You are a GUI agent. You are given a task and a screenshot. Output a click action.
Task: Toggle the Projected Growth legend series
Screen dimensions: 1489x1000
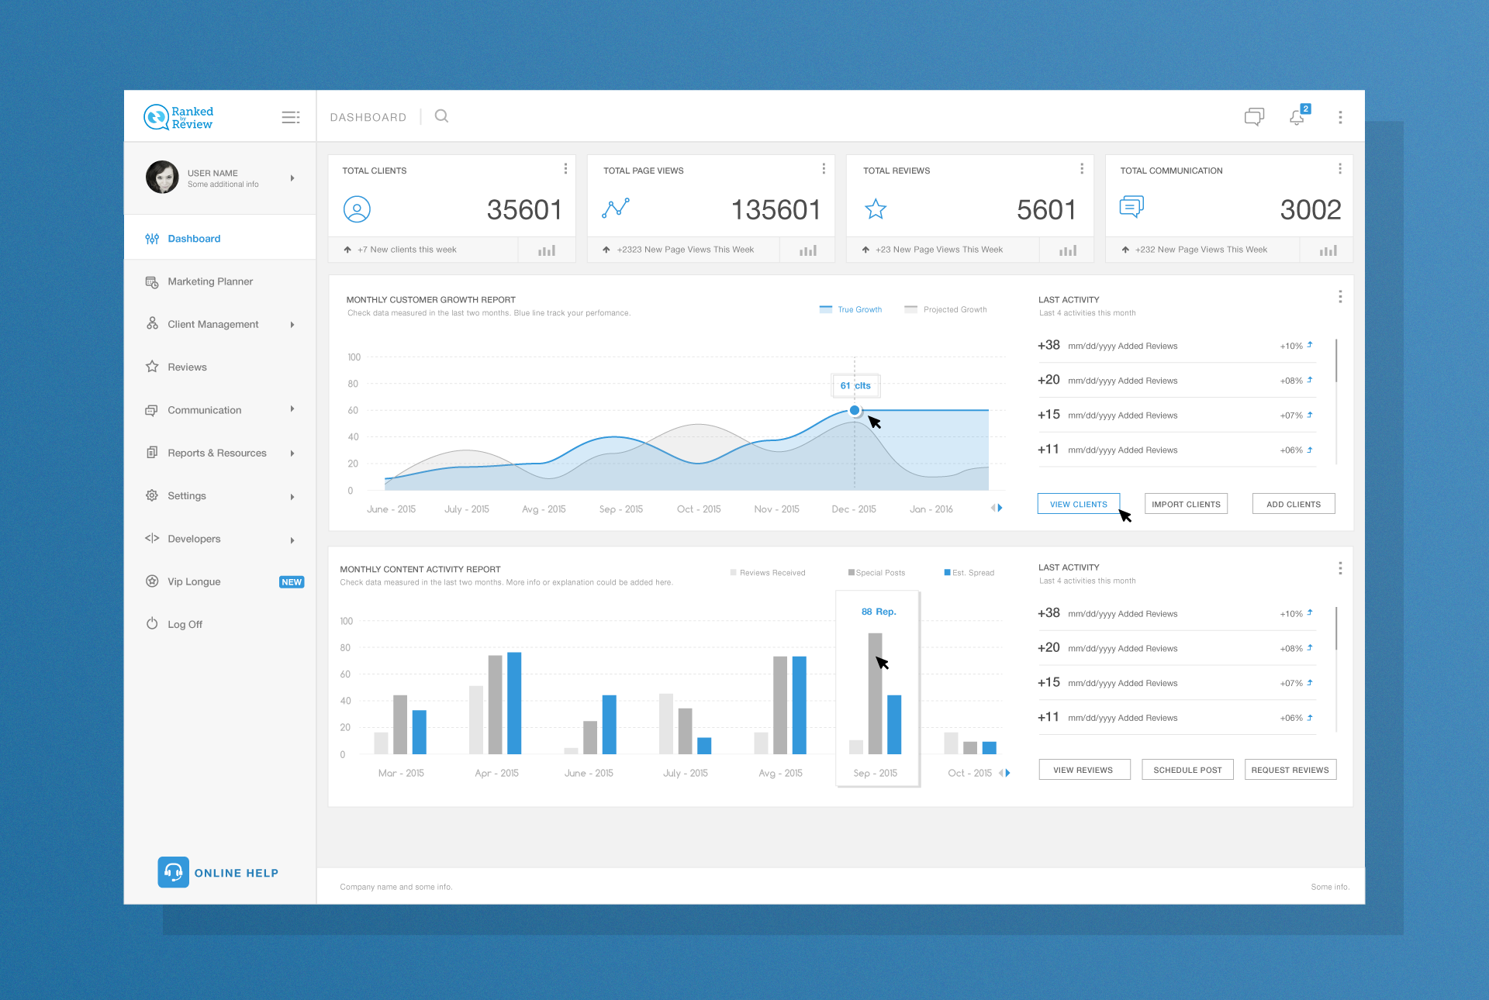(946, 309)
